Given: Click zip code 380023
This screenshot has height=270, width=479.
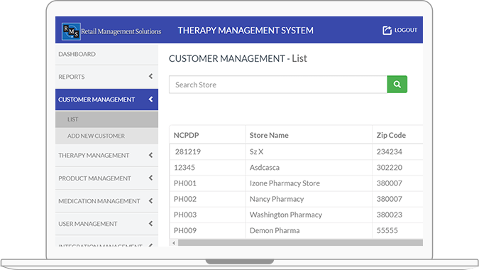Looking at the screenshot, I should pos(389,215).
